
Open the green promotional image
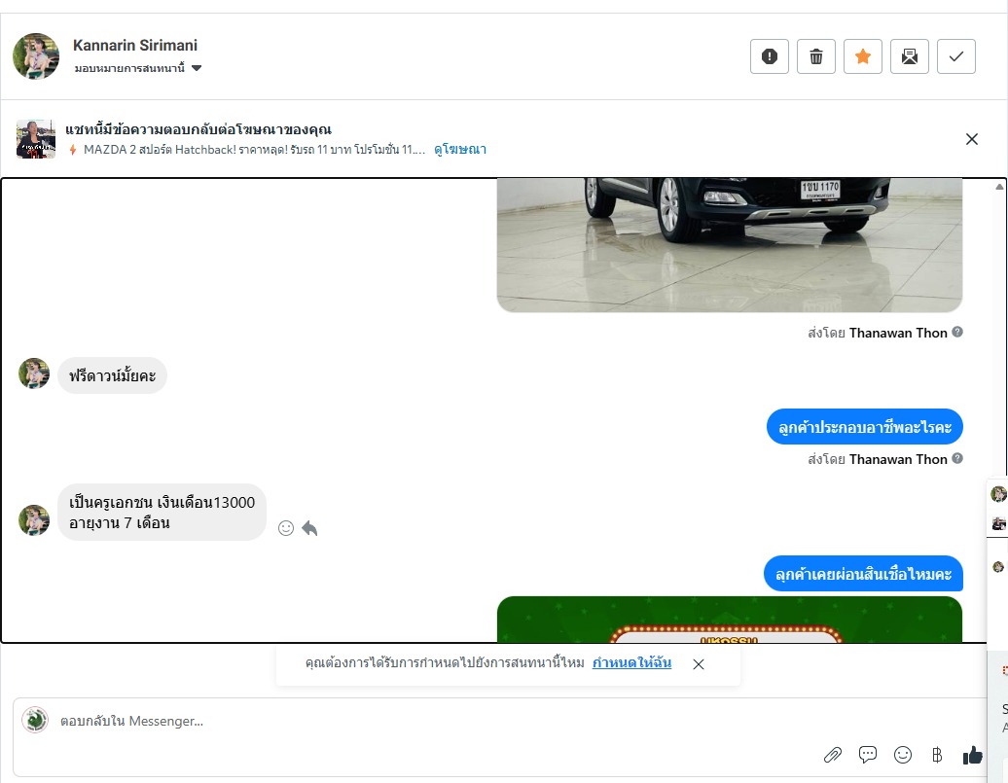coord(730,620)
